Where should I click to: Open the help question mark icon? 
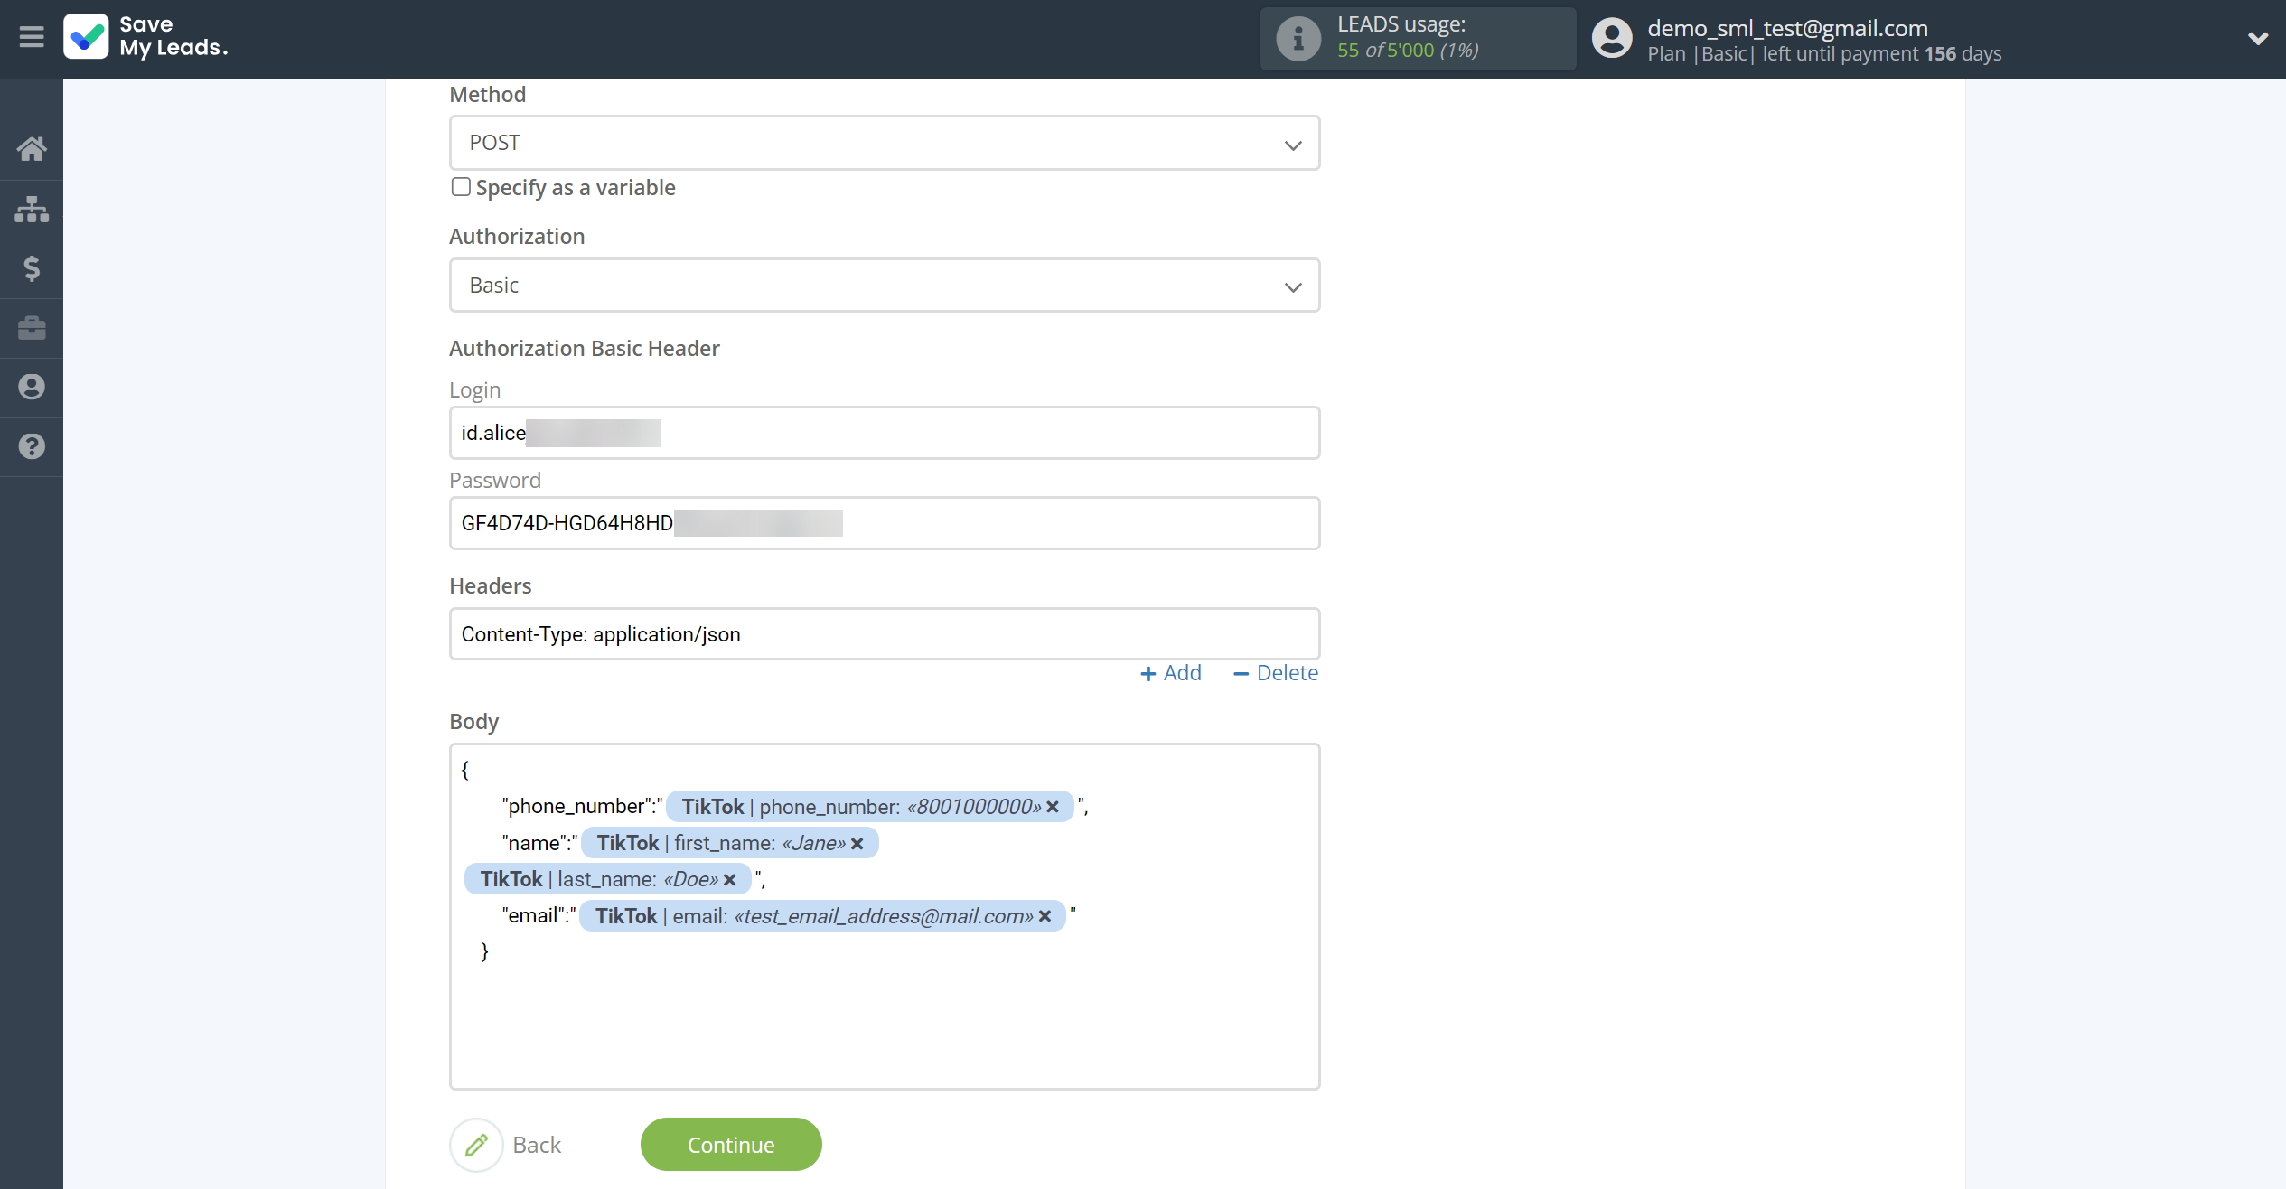coord(32,446)
